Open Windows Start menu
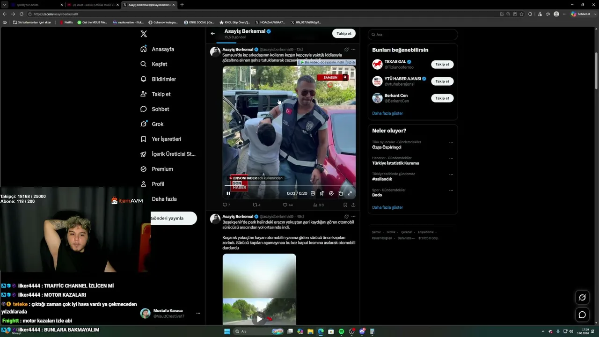This screenshot has width=599, height=337. pyautogui.click(x=227, y=331)
